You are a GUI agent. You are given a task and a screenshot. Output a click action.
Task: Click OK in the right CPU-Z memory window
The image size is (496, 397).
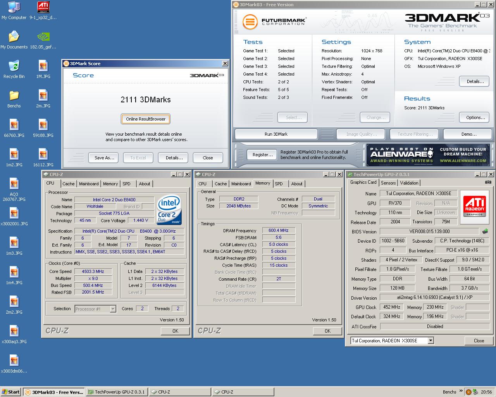coord(327,331)
